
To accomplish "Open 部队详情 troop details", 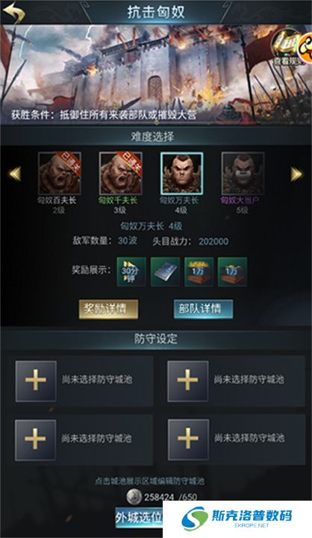I will pos(203,309).
